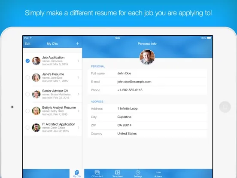Screen dimensions: 237x178
Task: Change the profile photo in Personal info
Action: coord(147,57)
